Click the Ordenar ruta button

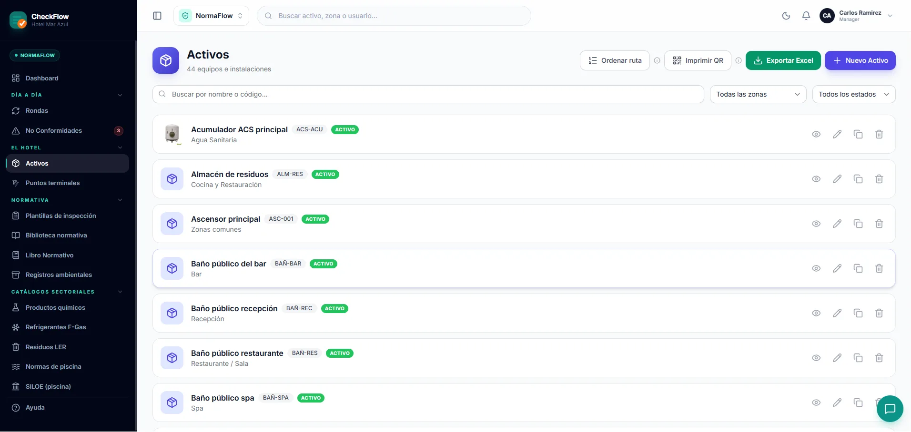click(x=615, y=60)
